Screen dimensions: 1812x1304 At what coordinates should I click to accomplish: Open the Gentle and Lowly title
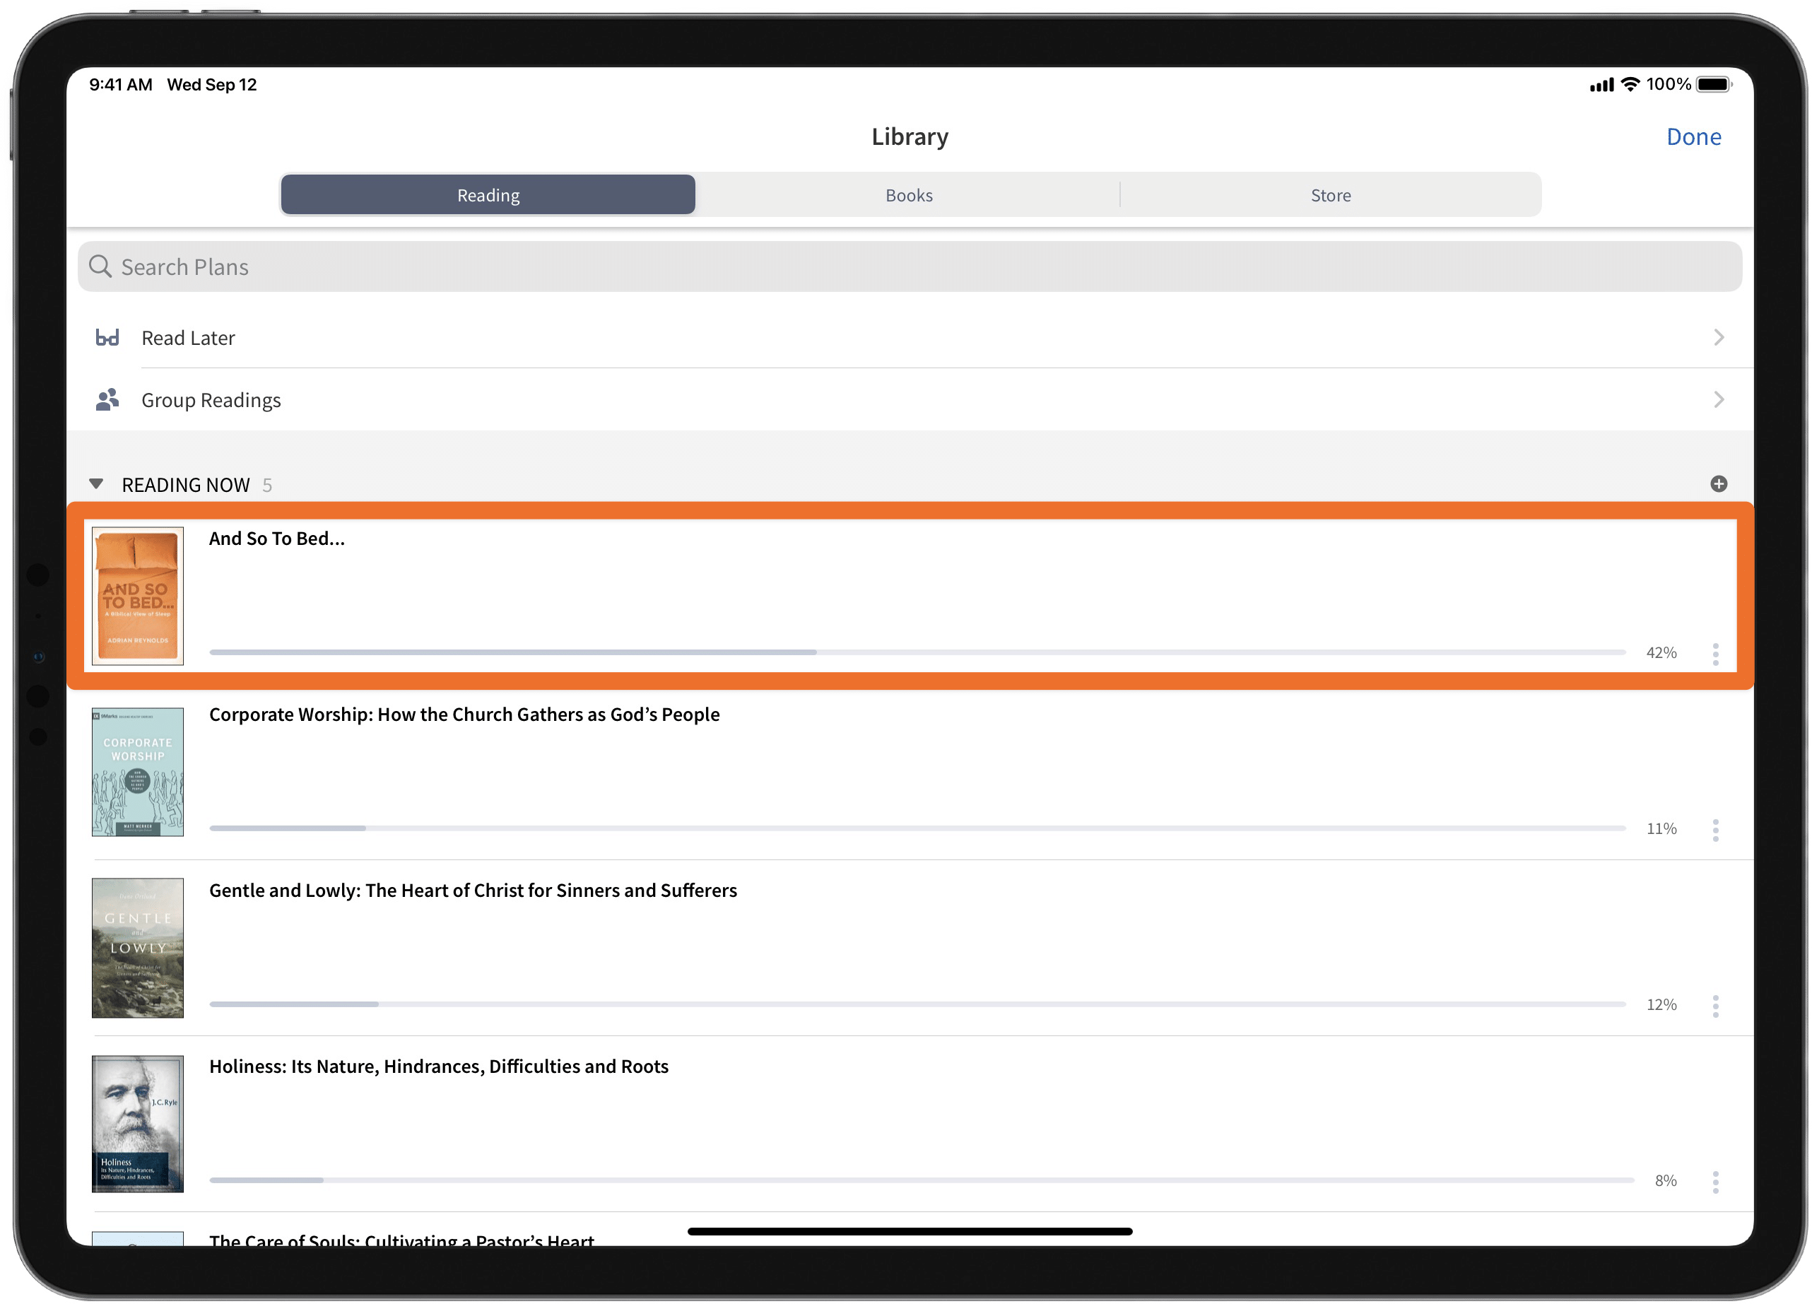pos(473,890)
